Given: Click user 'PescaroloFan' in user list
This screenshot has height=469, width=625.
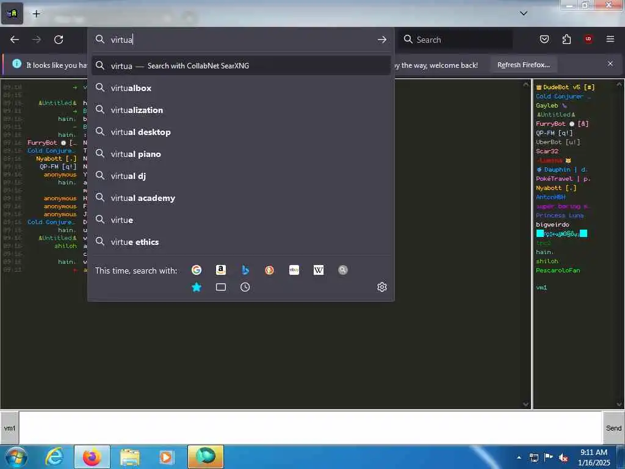Looking at the screenshot, I should (558, 271).
